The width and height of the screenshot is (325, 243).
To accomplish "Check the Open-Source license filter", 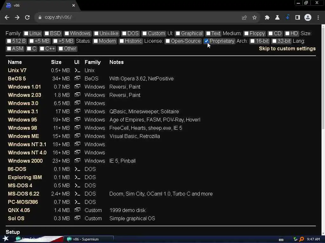I will click(168, 41).
